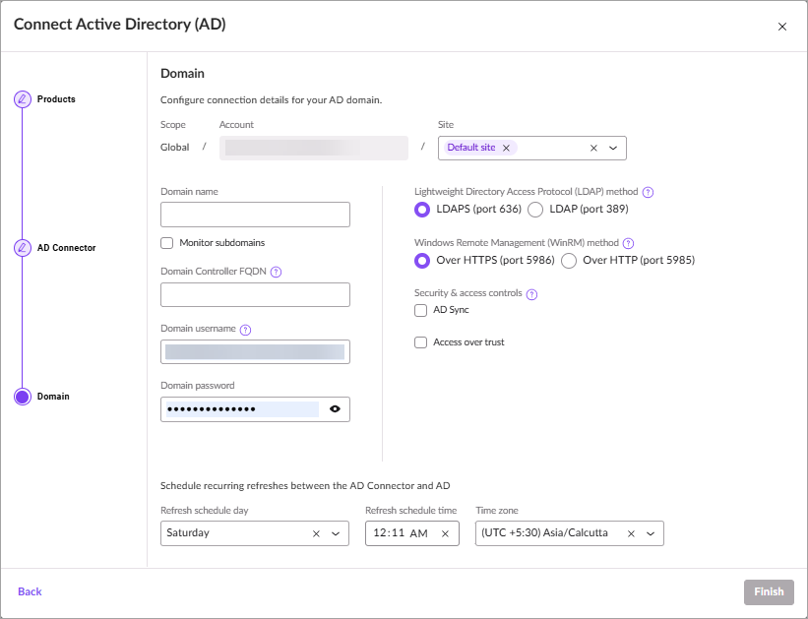Tick the Access over trust checkbox
Screen dimensions: 808x619
(421, 342)
